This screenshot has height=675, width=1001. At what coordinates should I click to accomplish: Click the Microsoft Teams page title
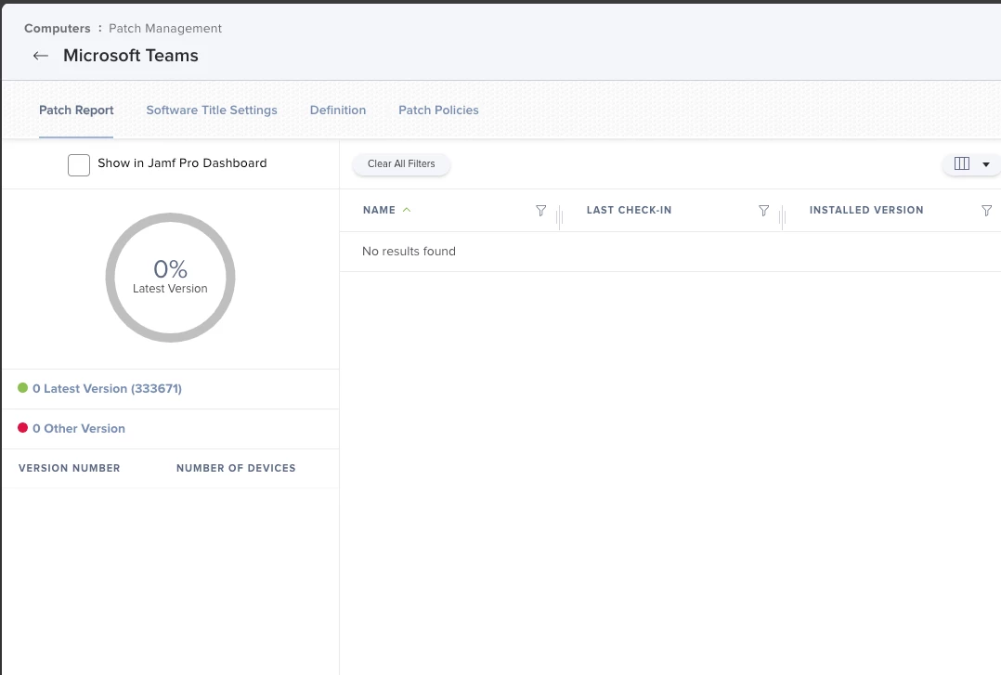coord(131,56)
